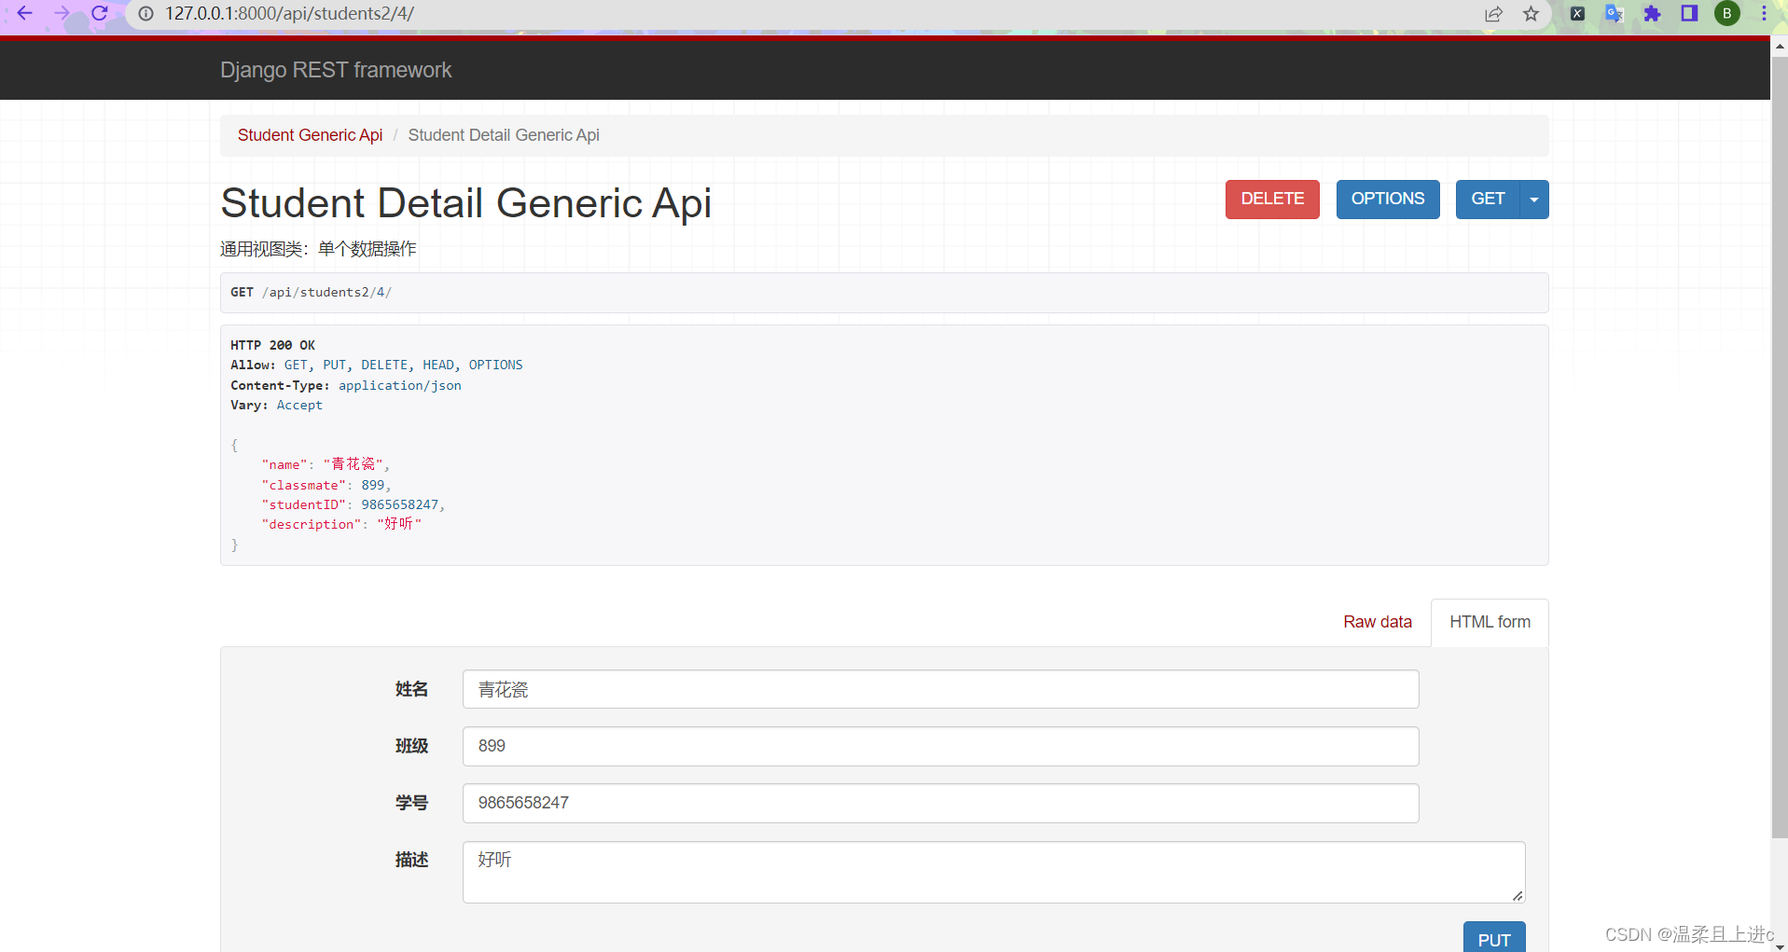Reload the page with the refresh icon
The width and height of the screenshot is (1788, 952).
100,13
